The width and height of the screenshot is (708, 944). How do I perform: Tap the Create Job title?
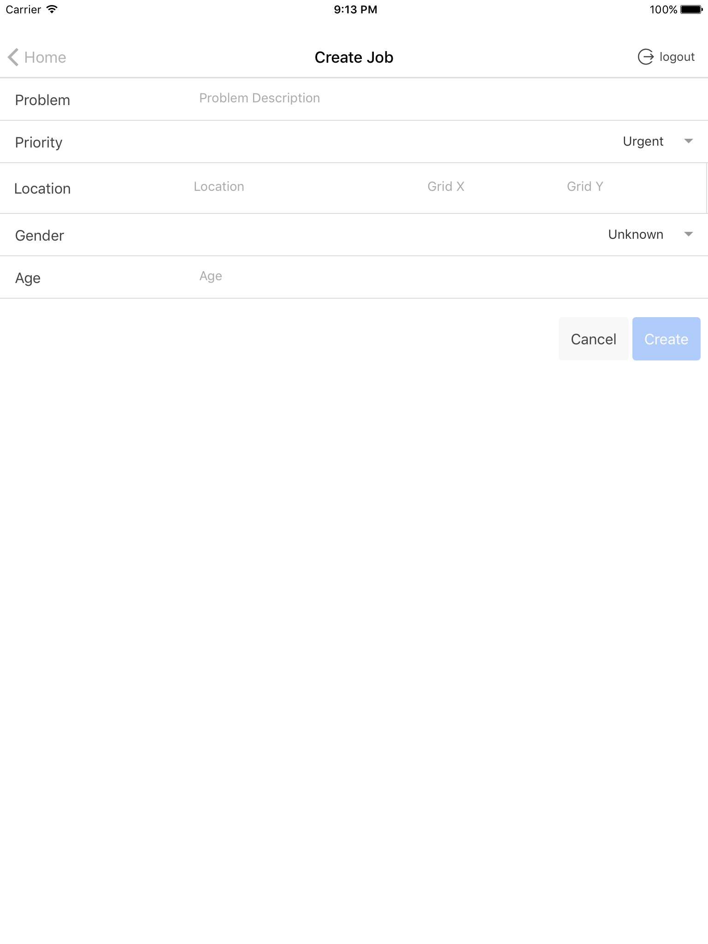pos(354,58)
